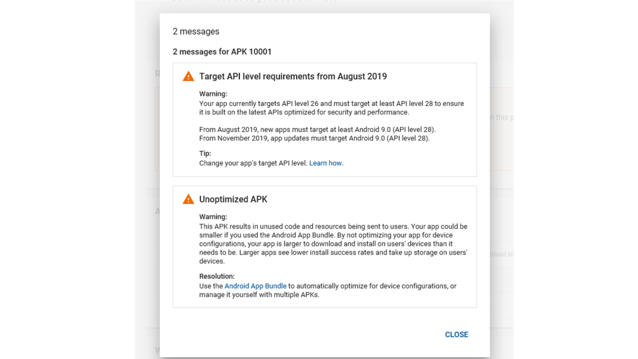Select the Unoptimized APK heading
This screenshot has width=638, height=359.
click(x=233, y=199)
